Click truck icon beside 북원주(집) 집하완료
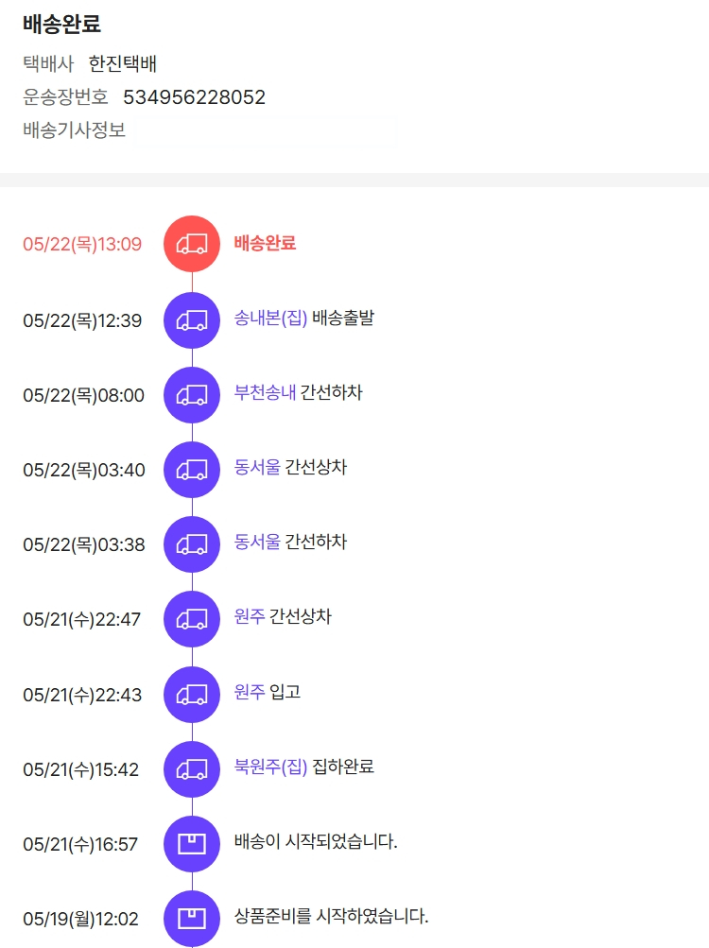The image size is (709, 948). 192,768
